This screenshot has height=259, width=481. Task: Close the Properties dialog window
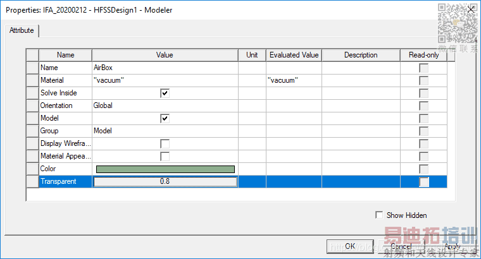coord(470,9)
